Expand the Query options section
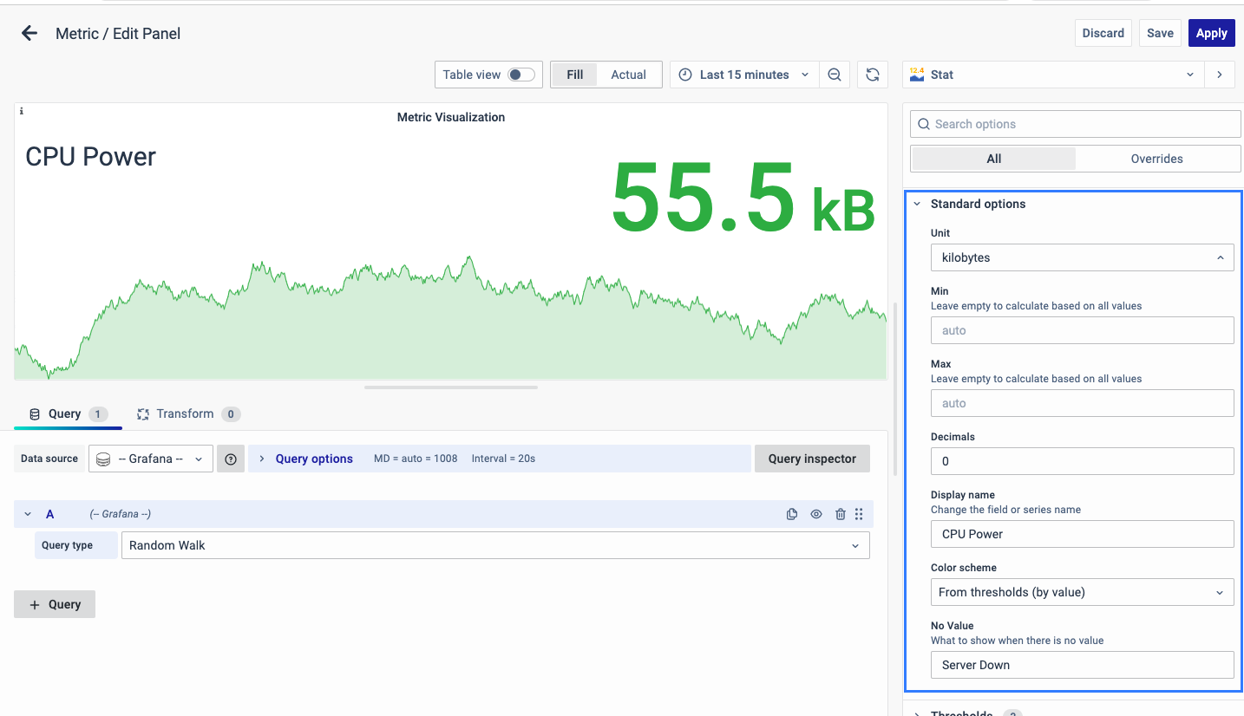Viewport: 1244px width, 716px height. click(x=313, y=459)
